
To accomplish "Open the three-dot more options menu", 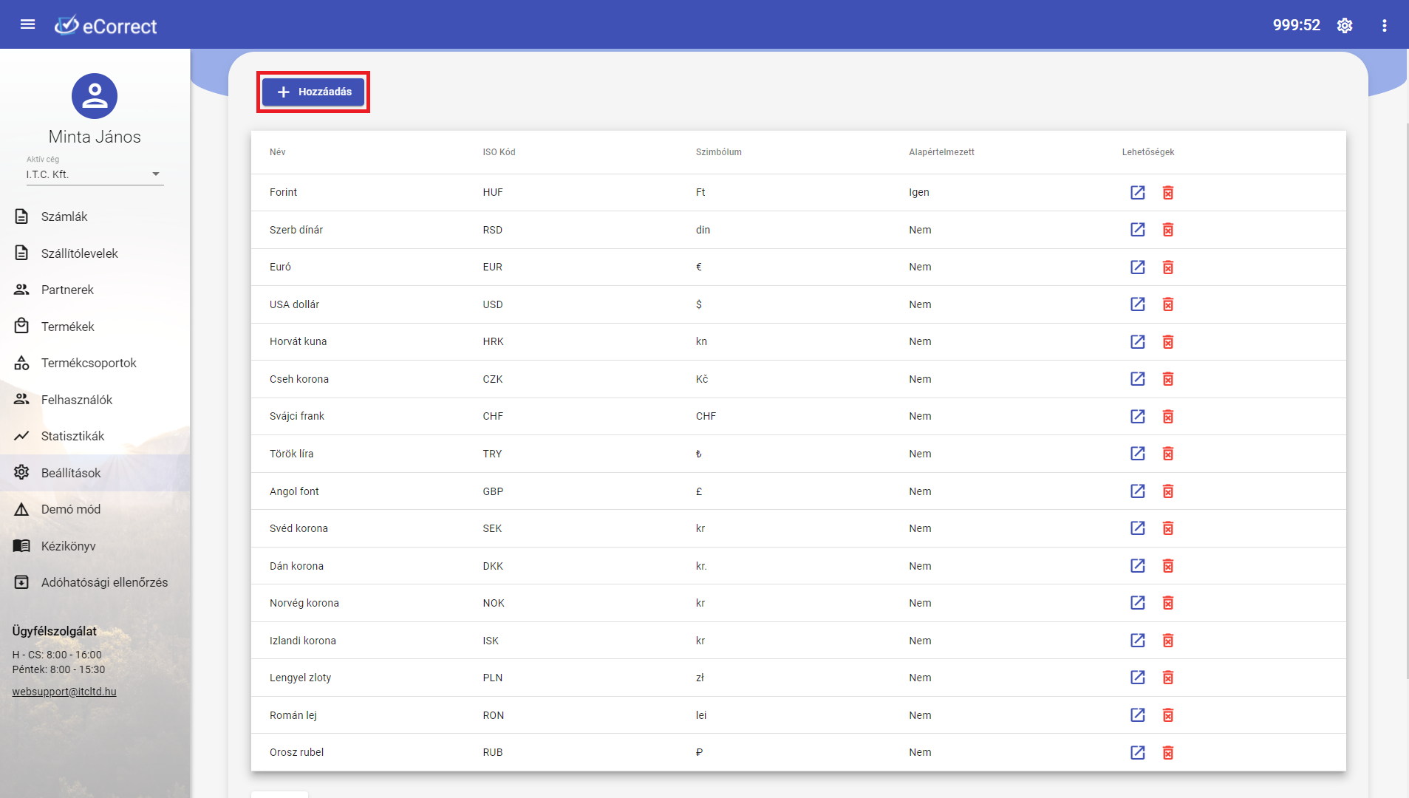I will pos(1384,25).
